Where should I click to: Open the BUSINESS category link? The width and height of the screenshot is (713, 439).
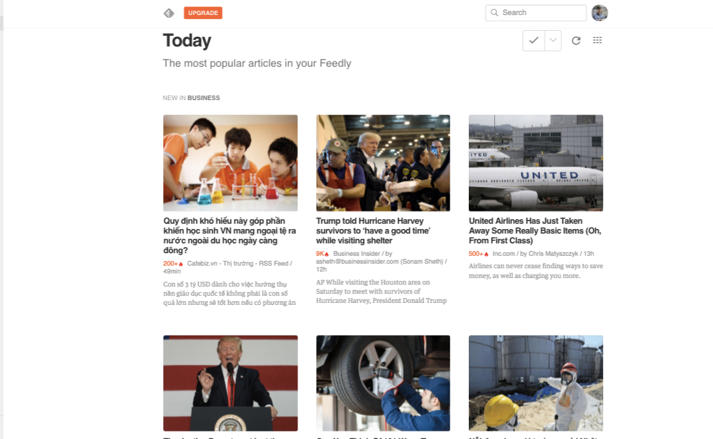point(203,97)
